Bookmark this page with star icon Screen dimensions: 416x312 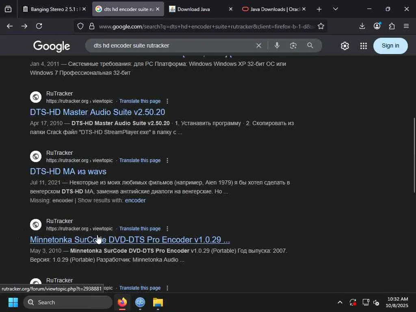(321, 26)
